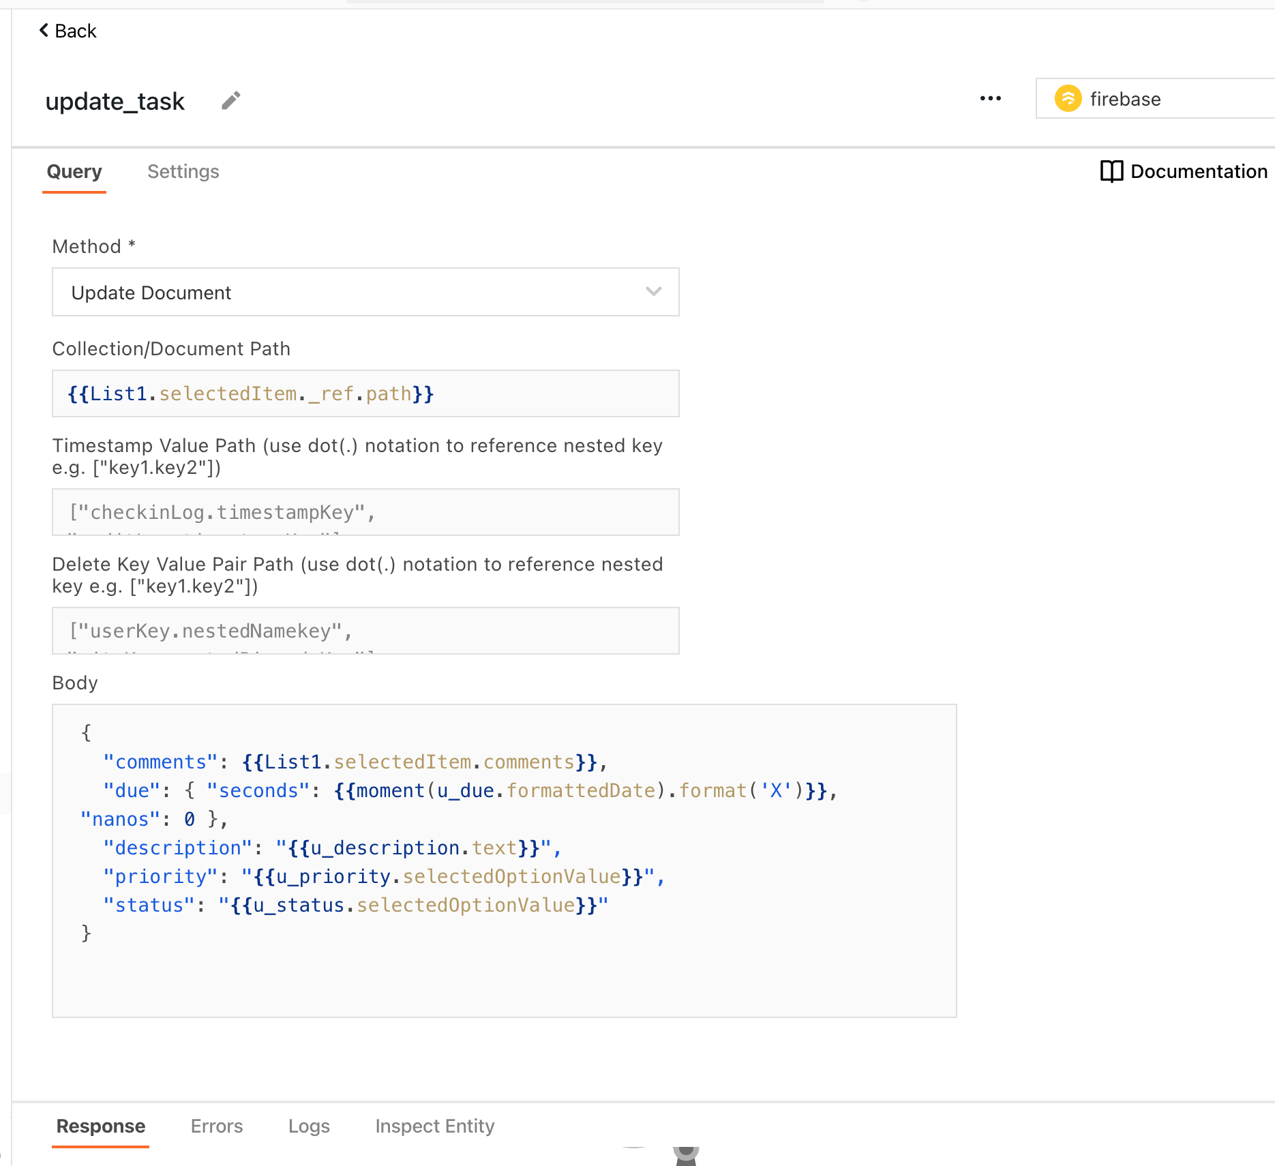
Task: Click the update_task query name
Action: point(115,102)
